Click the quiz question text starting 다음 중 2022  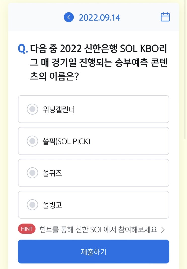tap(98, 48)
